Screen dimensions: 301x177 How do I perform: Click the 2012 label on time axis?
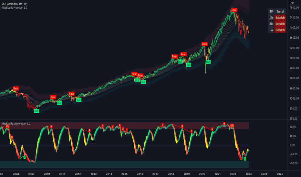(x=78, y=174)
